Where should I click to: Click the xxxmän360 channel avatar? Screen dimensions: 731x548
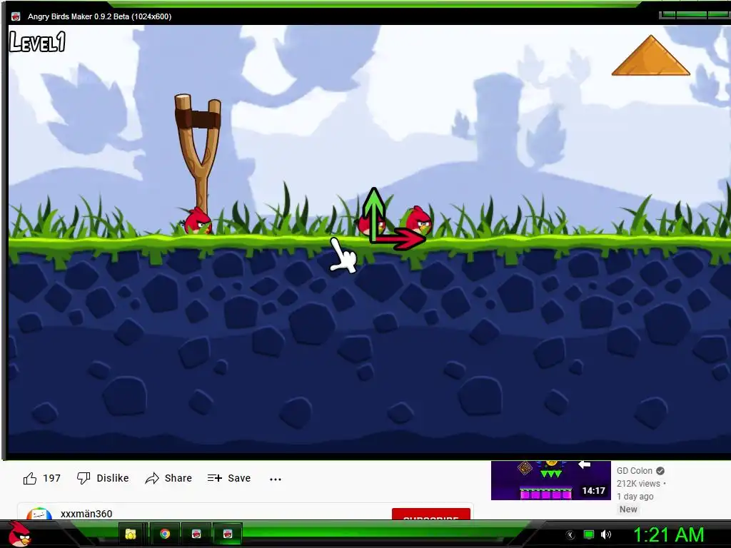[x=39, y=514]
